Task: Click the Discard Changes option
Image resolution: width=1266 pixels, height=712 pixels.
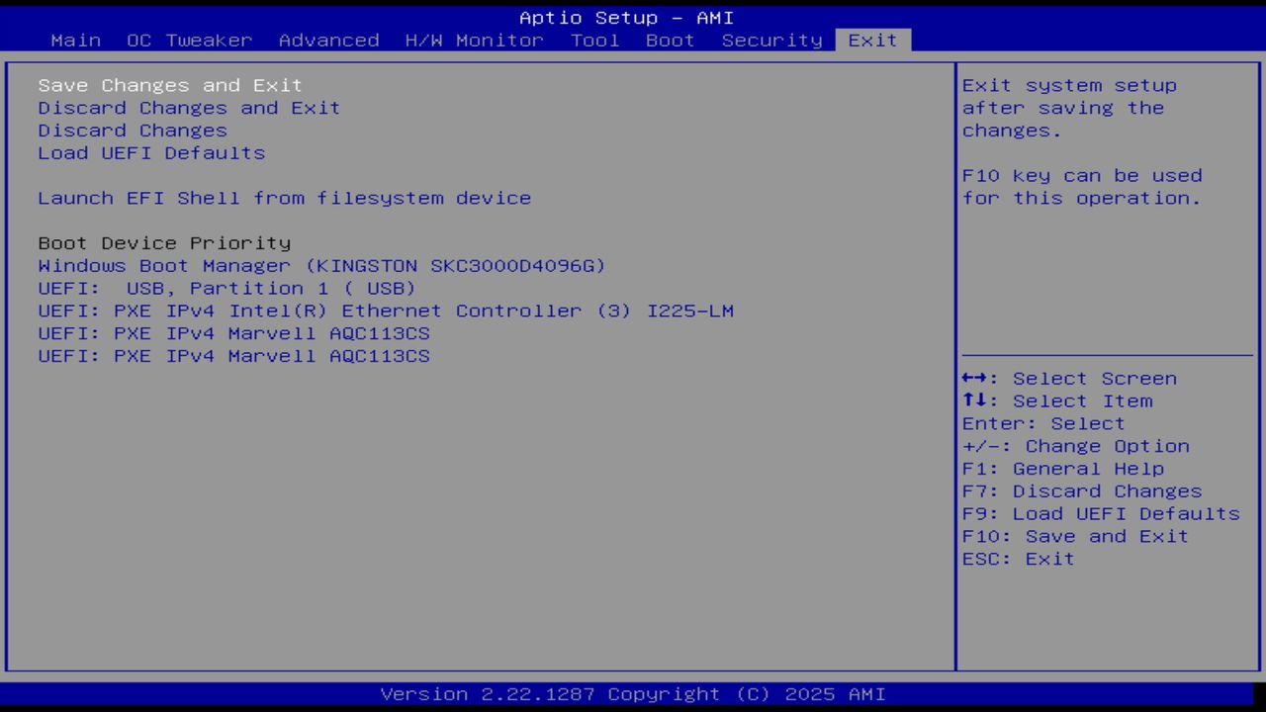Action: click(x=133, y=131)
